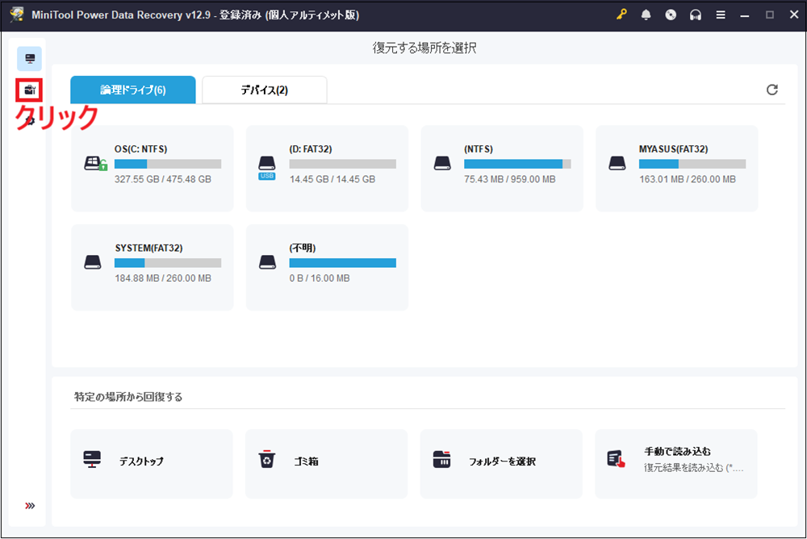Screen dimensions: 807x539
Task: Click 327.55 GB / 475.48 GB text
Action: 163,179
